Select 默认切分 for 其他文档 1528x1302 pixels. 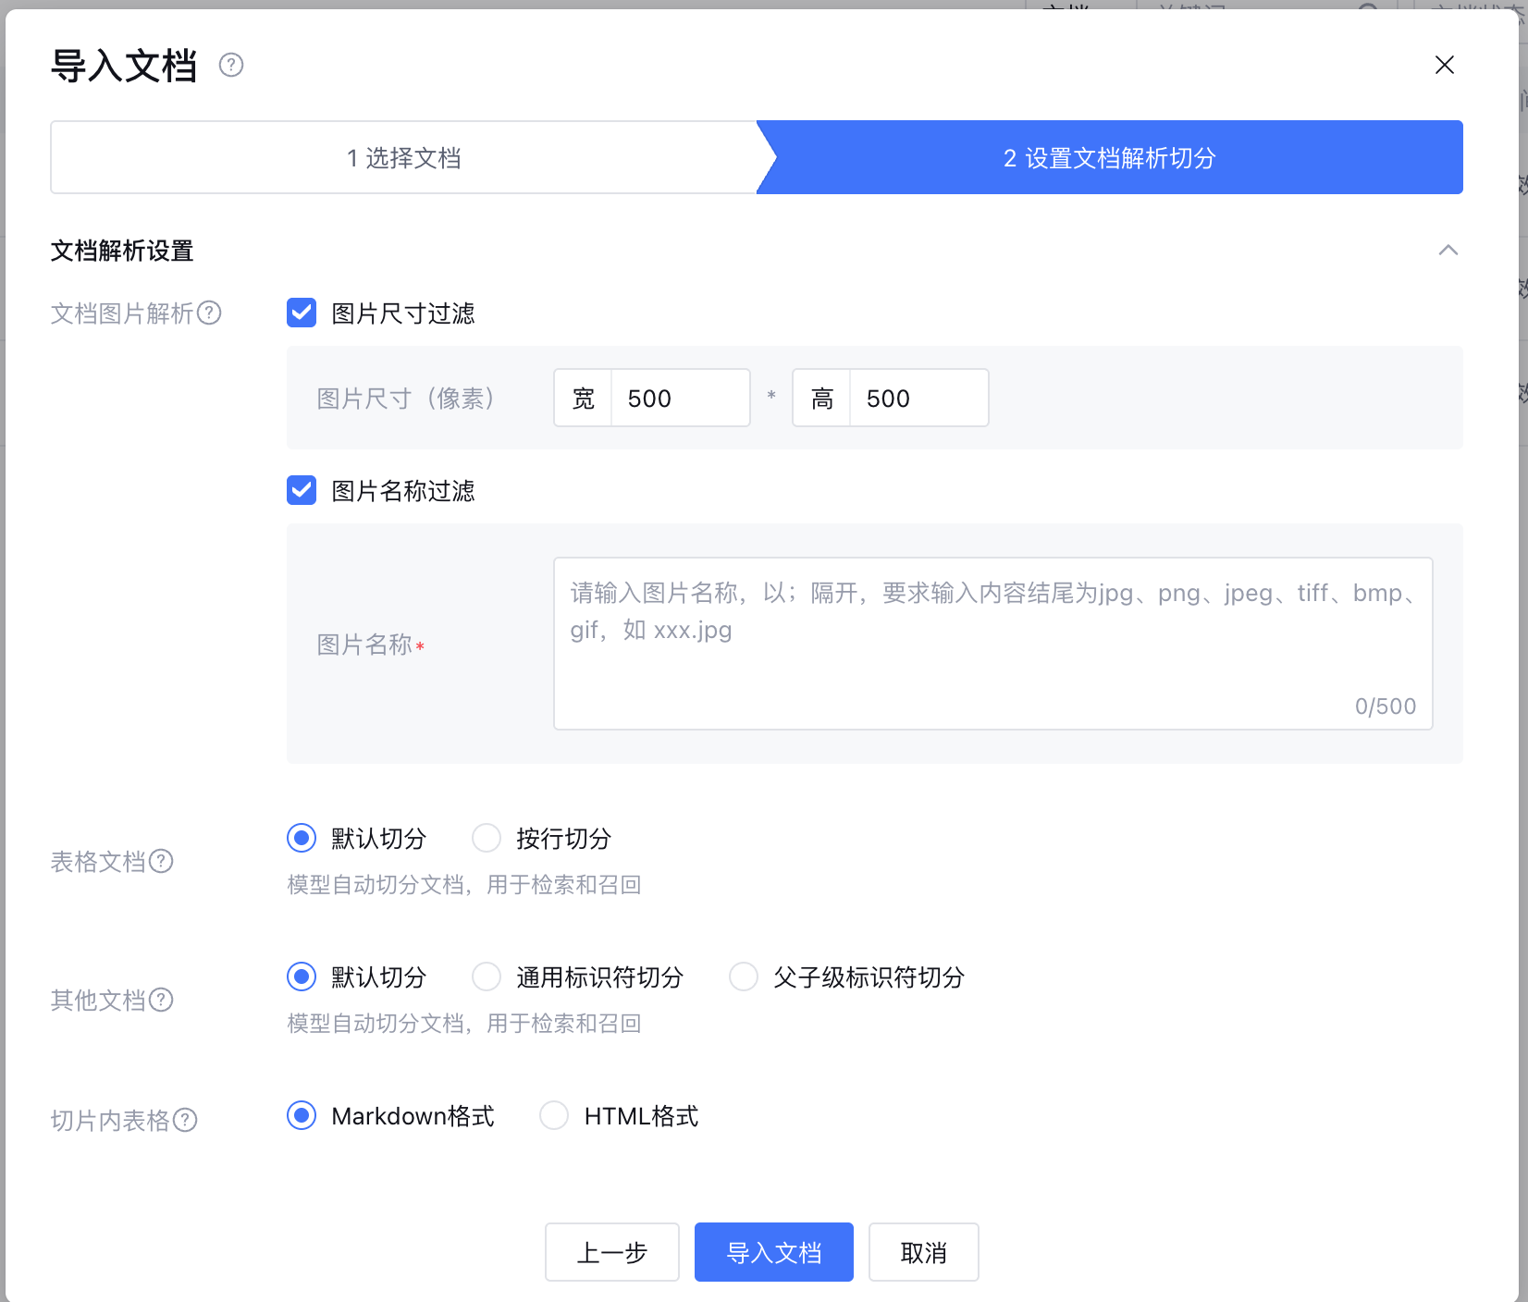coord(302,976)
